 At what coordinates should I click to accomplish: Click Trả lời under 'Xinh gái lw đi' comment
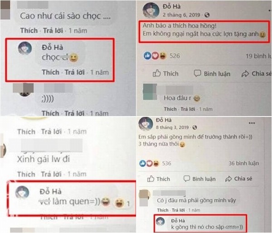pyautogui.click(x=51, y=174)
